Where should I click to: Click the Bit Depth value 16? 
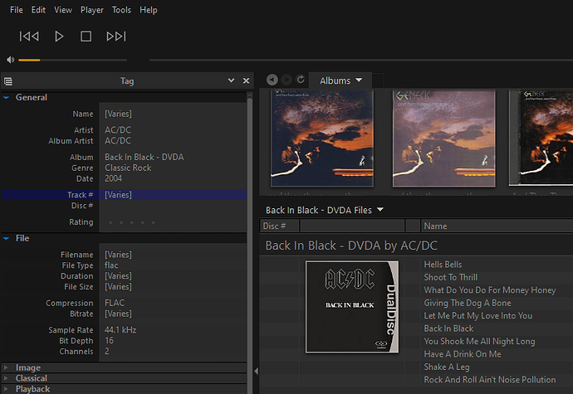[x=109, y=341]
